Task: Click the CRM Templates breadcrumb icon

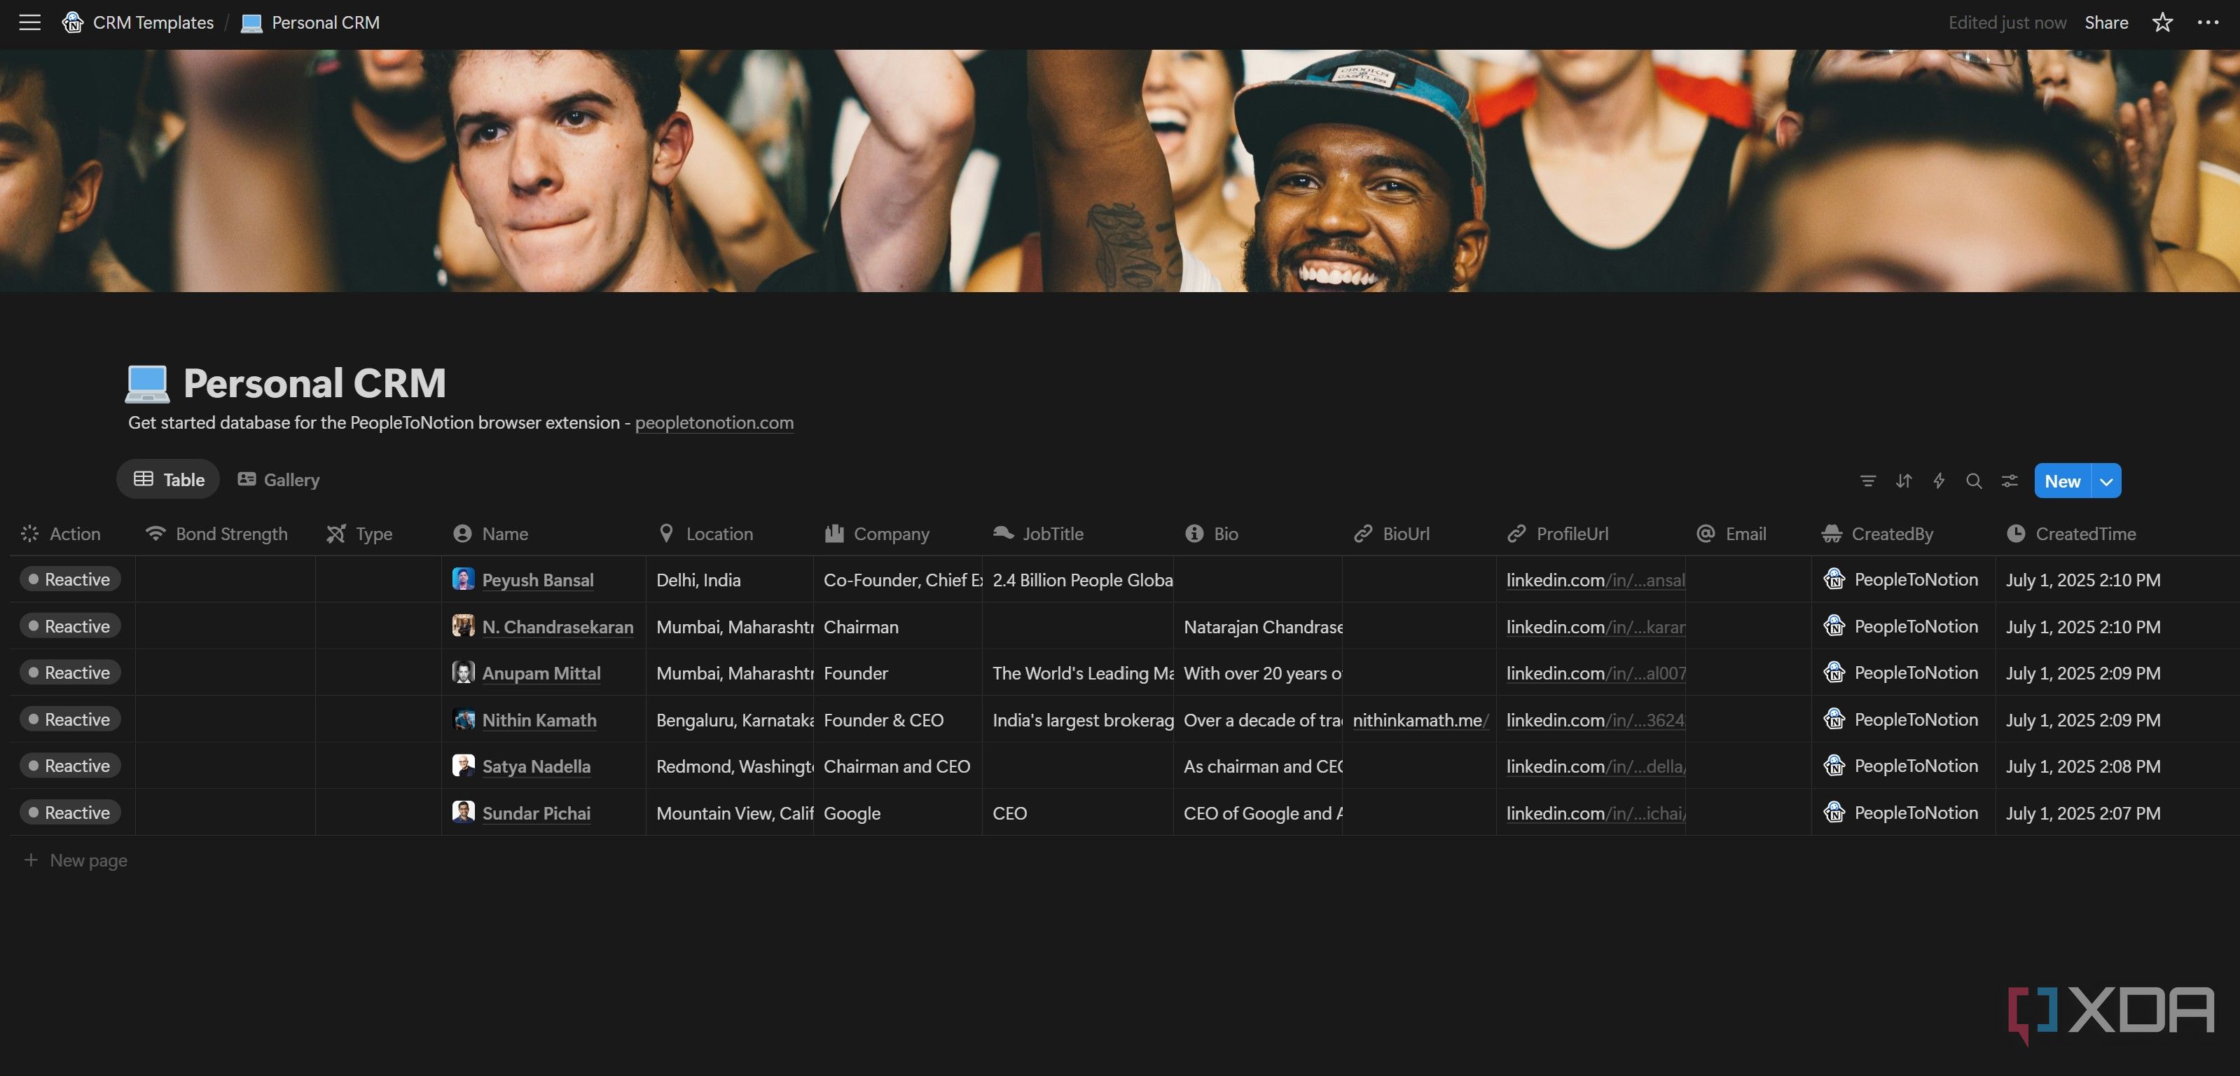Action: click(72, 22)
